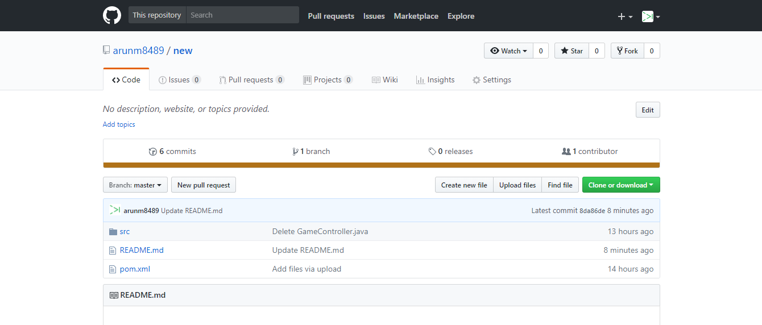Click the stargazers count next to Star
This screenshot has width=762, height=325.
(x=596, y=51)
